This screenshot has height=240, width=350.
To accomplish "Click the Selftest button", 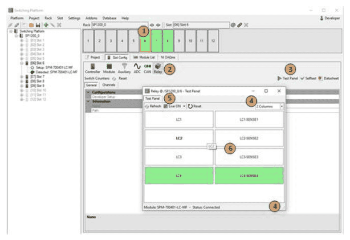I will (x=309, y=78).
